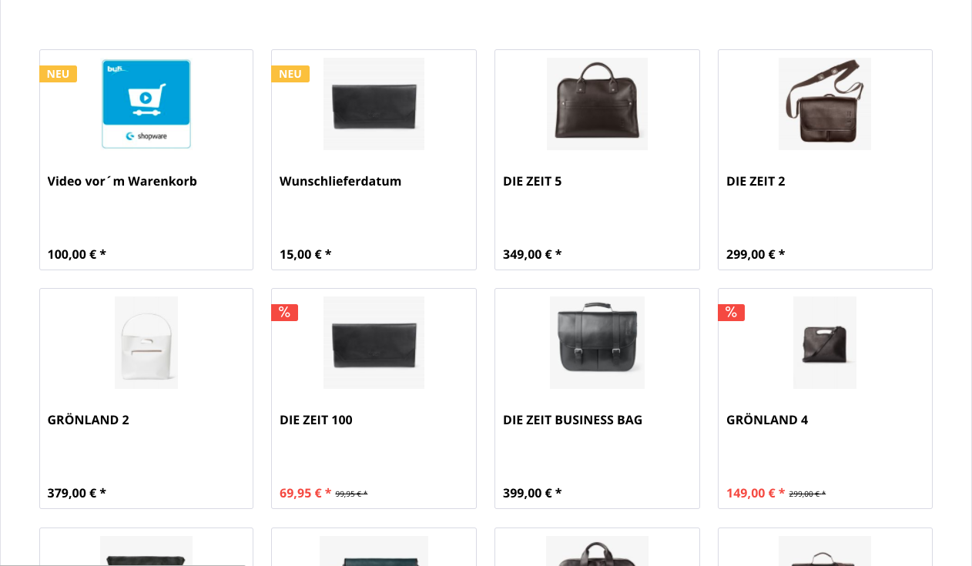
Task: View the DIE ZEIT 5 bag image
Action: (597, 104)
